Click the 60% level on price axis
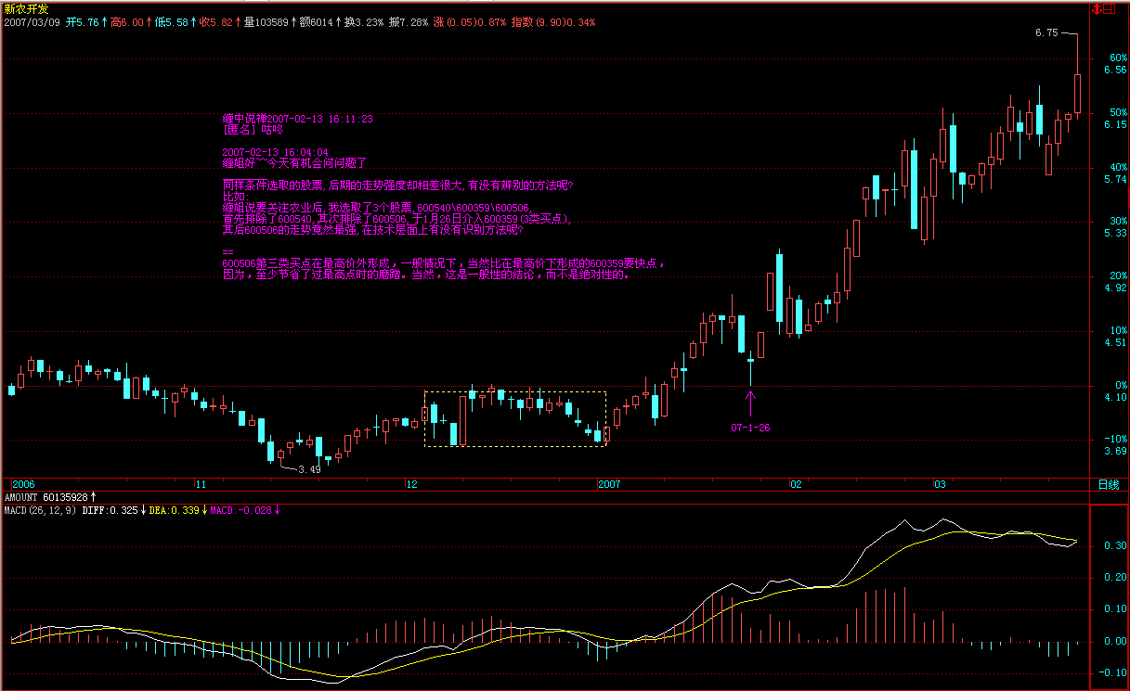Viewport: 1130px width, 691px height. click(1114, 58)
